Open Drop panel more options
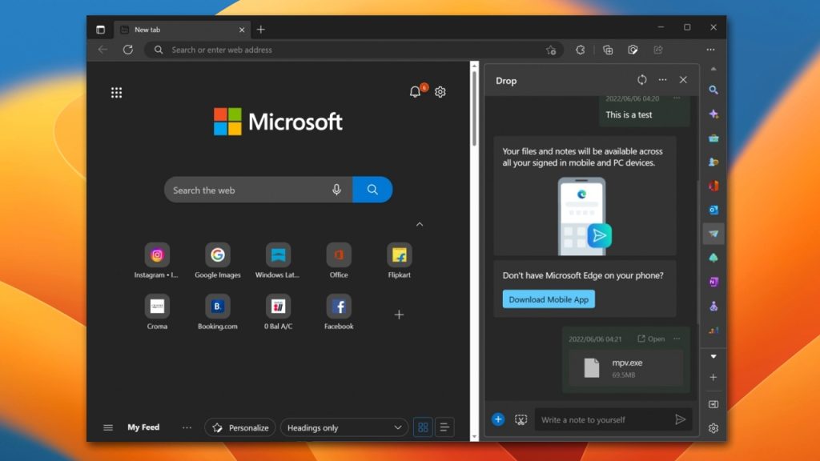The width and height of the screenshot is (820, 461). 662,80
